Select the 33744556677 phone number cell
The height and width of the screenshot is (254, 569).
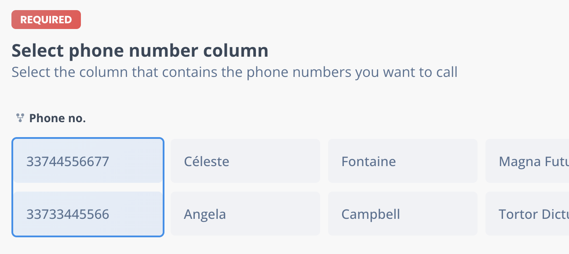point(88,161)
